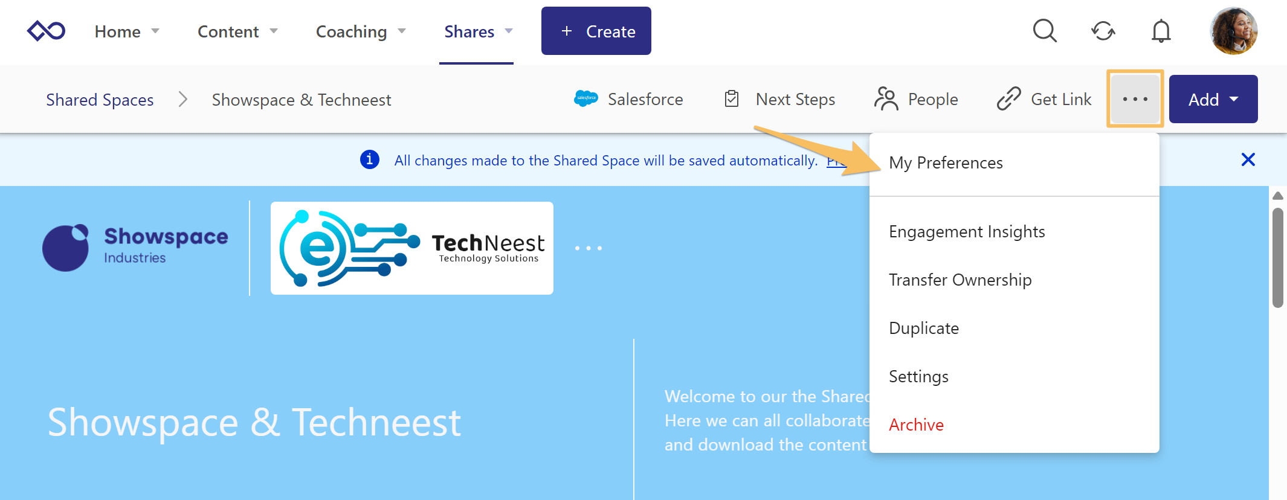Click the TechNeest logo thumbnail
Image resolution: width=1287 pixels, height=500 pixels.
pyautogui.click(x=412, y=248)
